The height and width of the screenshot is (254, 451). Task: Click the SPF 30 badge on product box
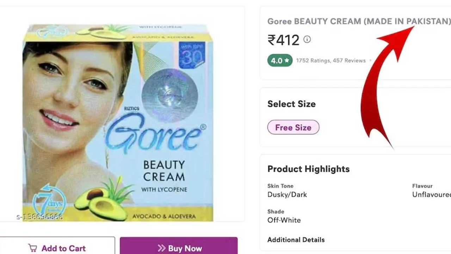pyautogui.click(x=192, y=55)
